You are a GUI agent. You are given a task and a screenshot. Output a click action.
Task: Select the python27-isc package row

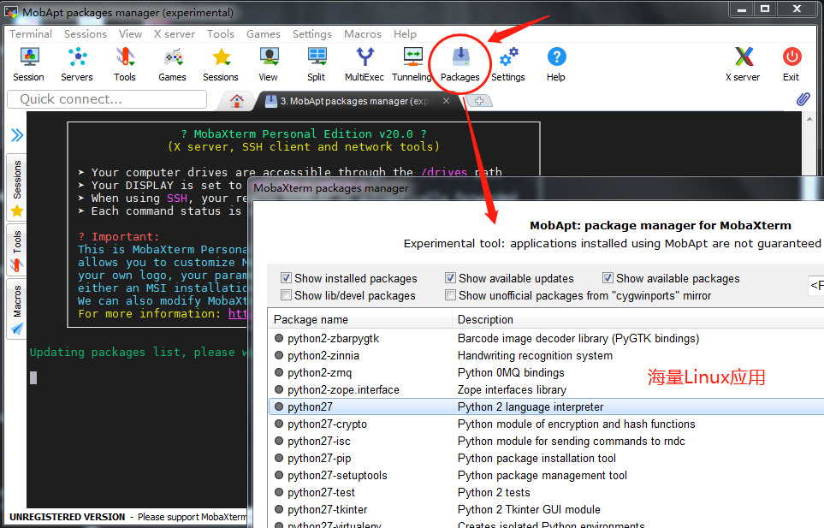point(546,441)
